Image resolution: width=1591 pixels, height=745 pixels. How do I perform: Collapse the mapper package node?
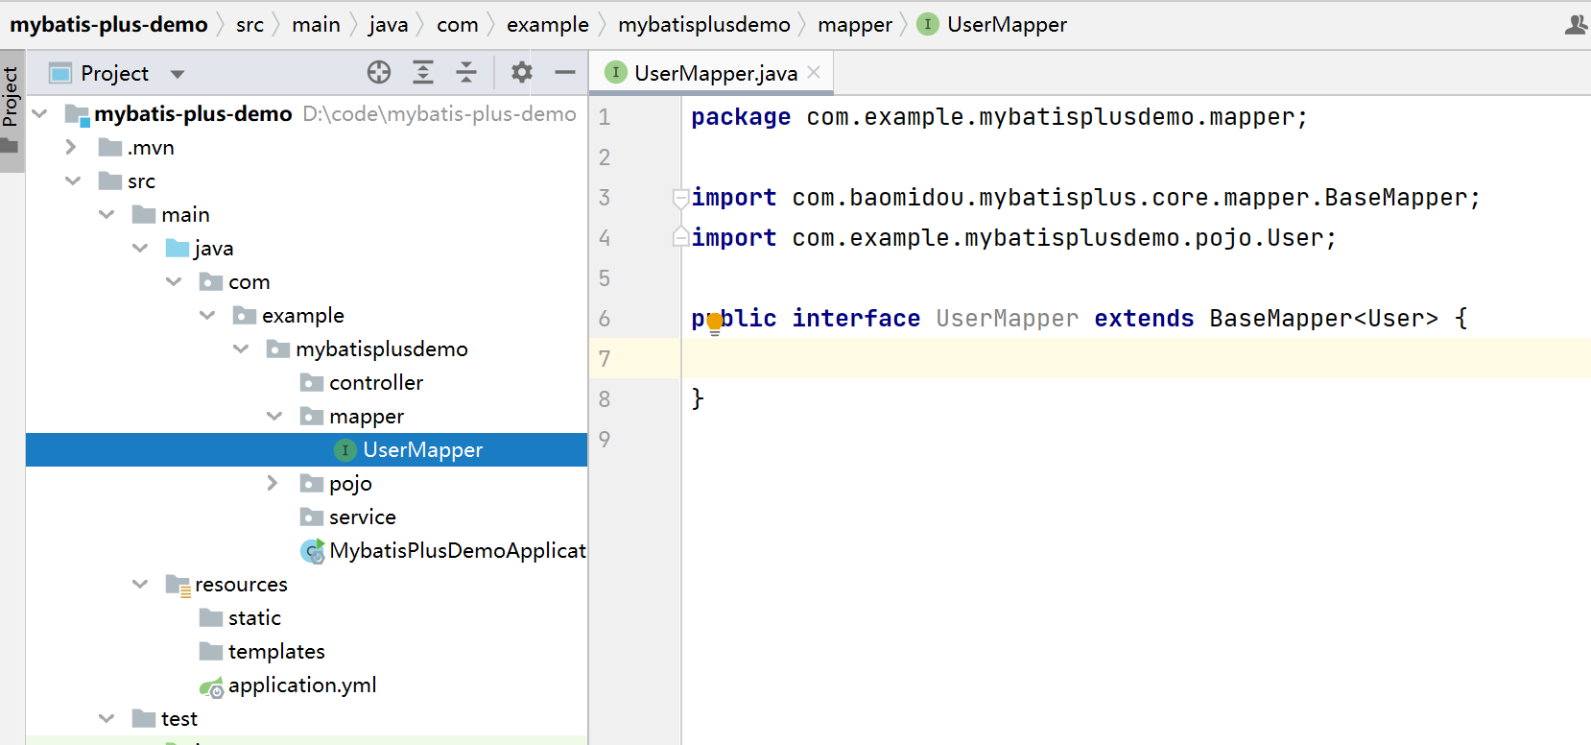274,416
